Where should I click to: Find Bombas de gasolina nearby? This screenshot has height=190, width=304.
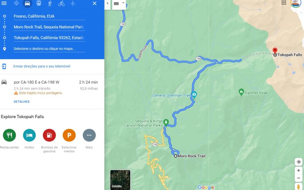49,135
